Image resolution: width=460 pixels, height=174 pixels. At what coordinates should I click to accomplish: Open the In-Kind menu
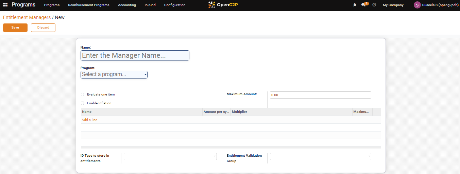click(x=150, y=5)
